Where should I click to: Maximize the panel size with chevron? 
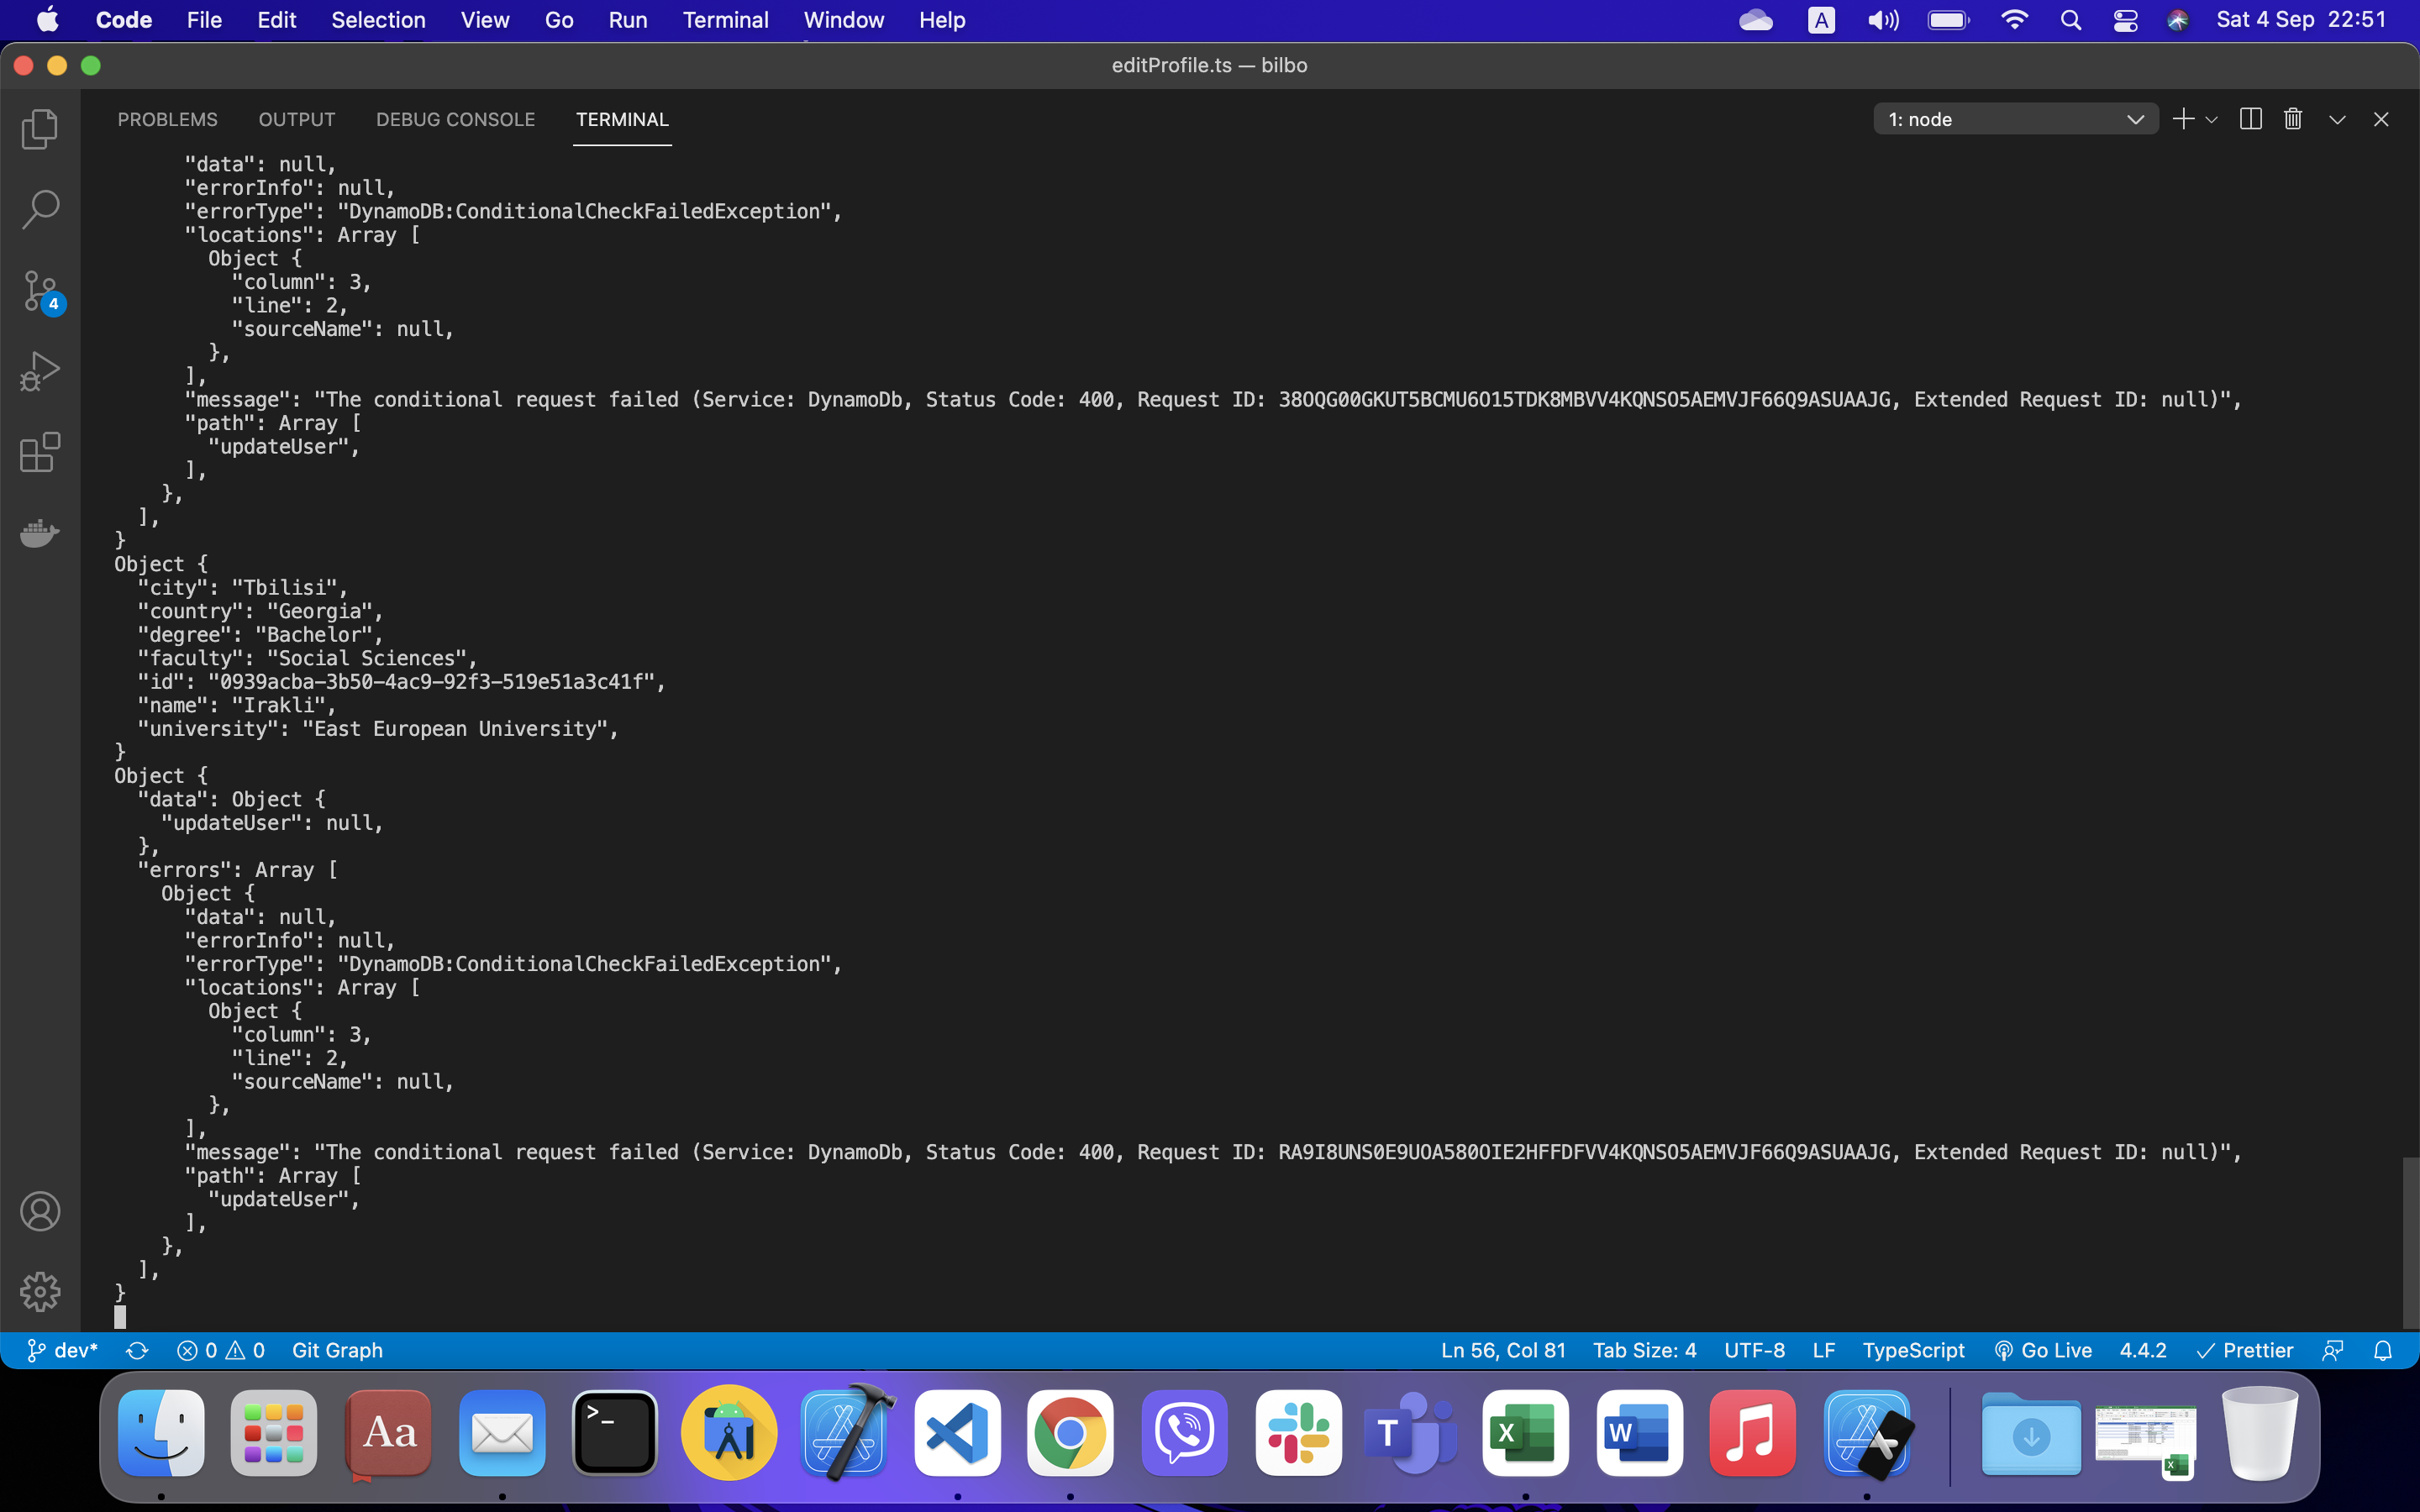coord(2337,119)
